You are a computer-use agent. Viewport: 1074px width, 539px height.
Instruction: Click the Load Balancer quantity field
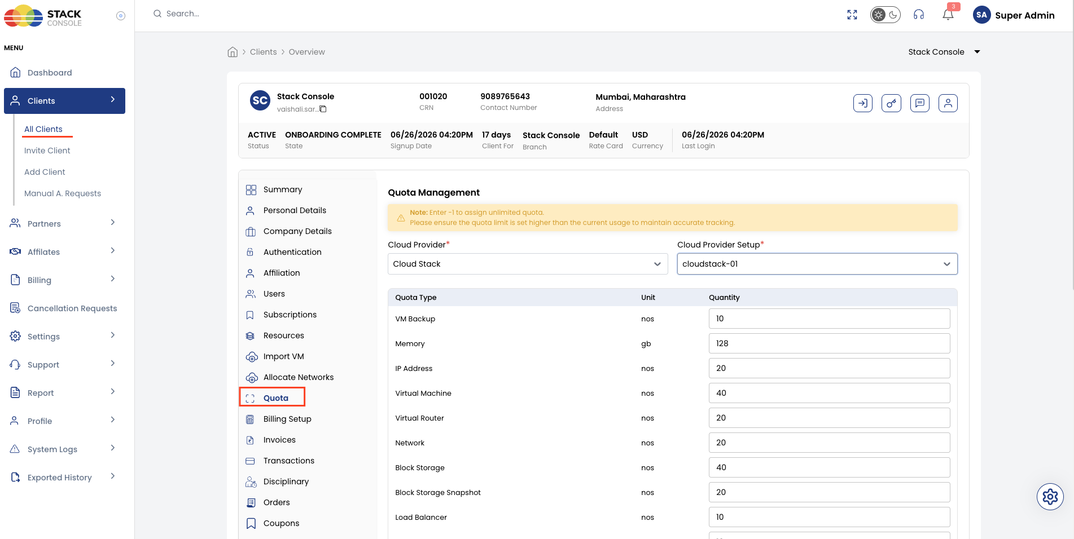pos(829,517)
